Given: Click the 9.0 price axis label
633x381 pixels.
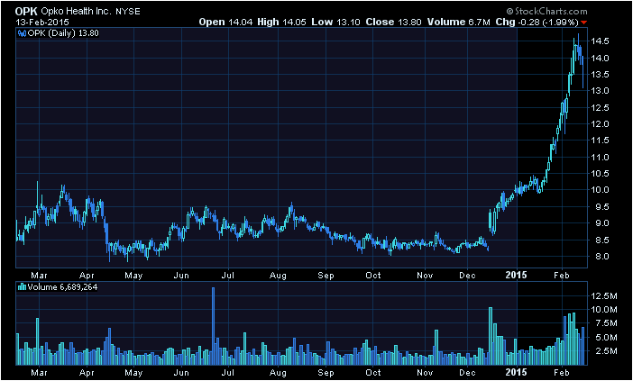Looking at the screenshot, I should click(x=601, y=223).
